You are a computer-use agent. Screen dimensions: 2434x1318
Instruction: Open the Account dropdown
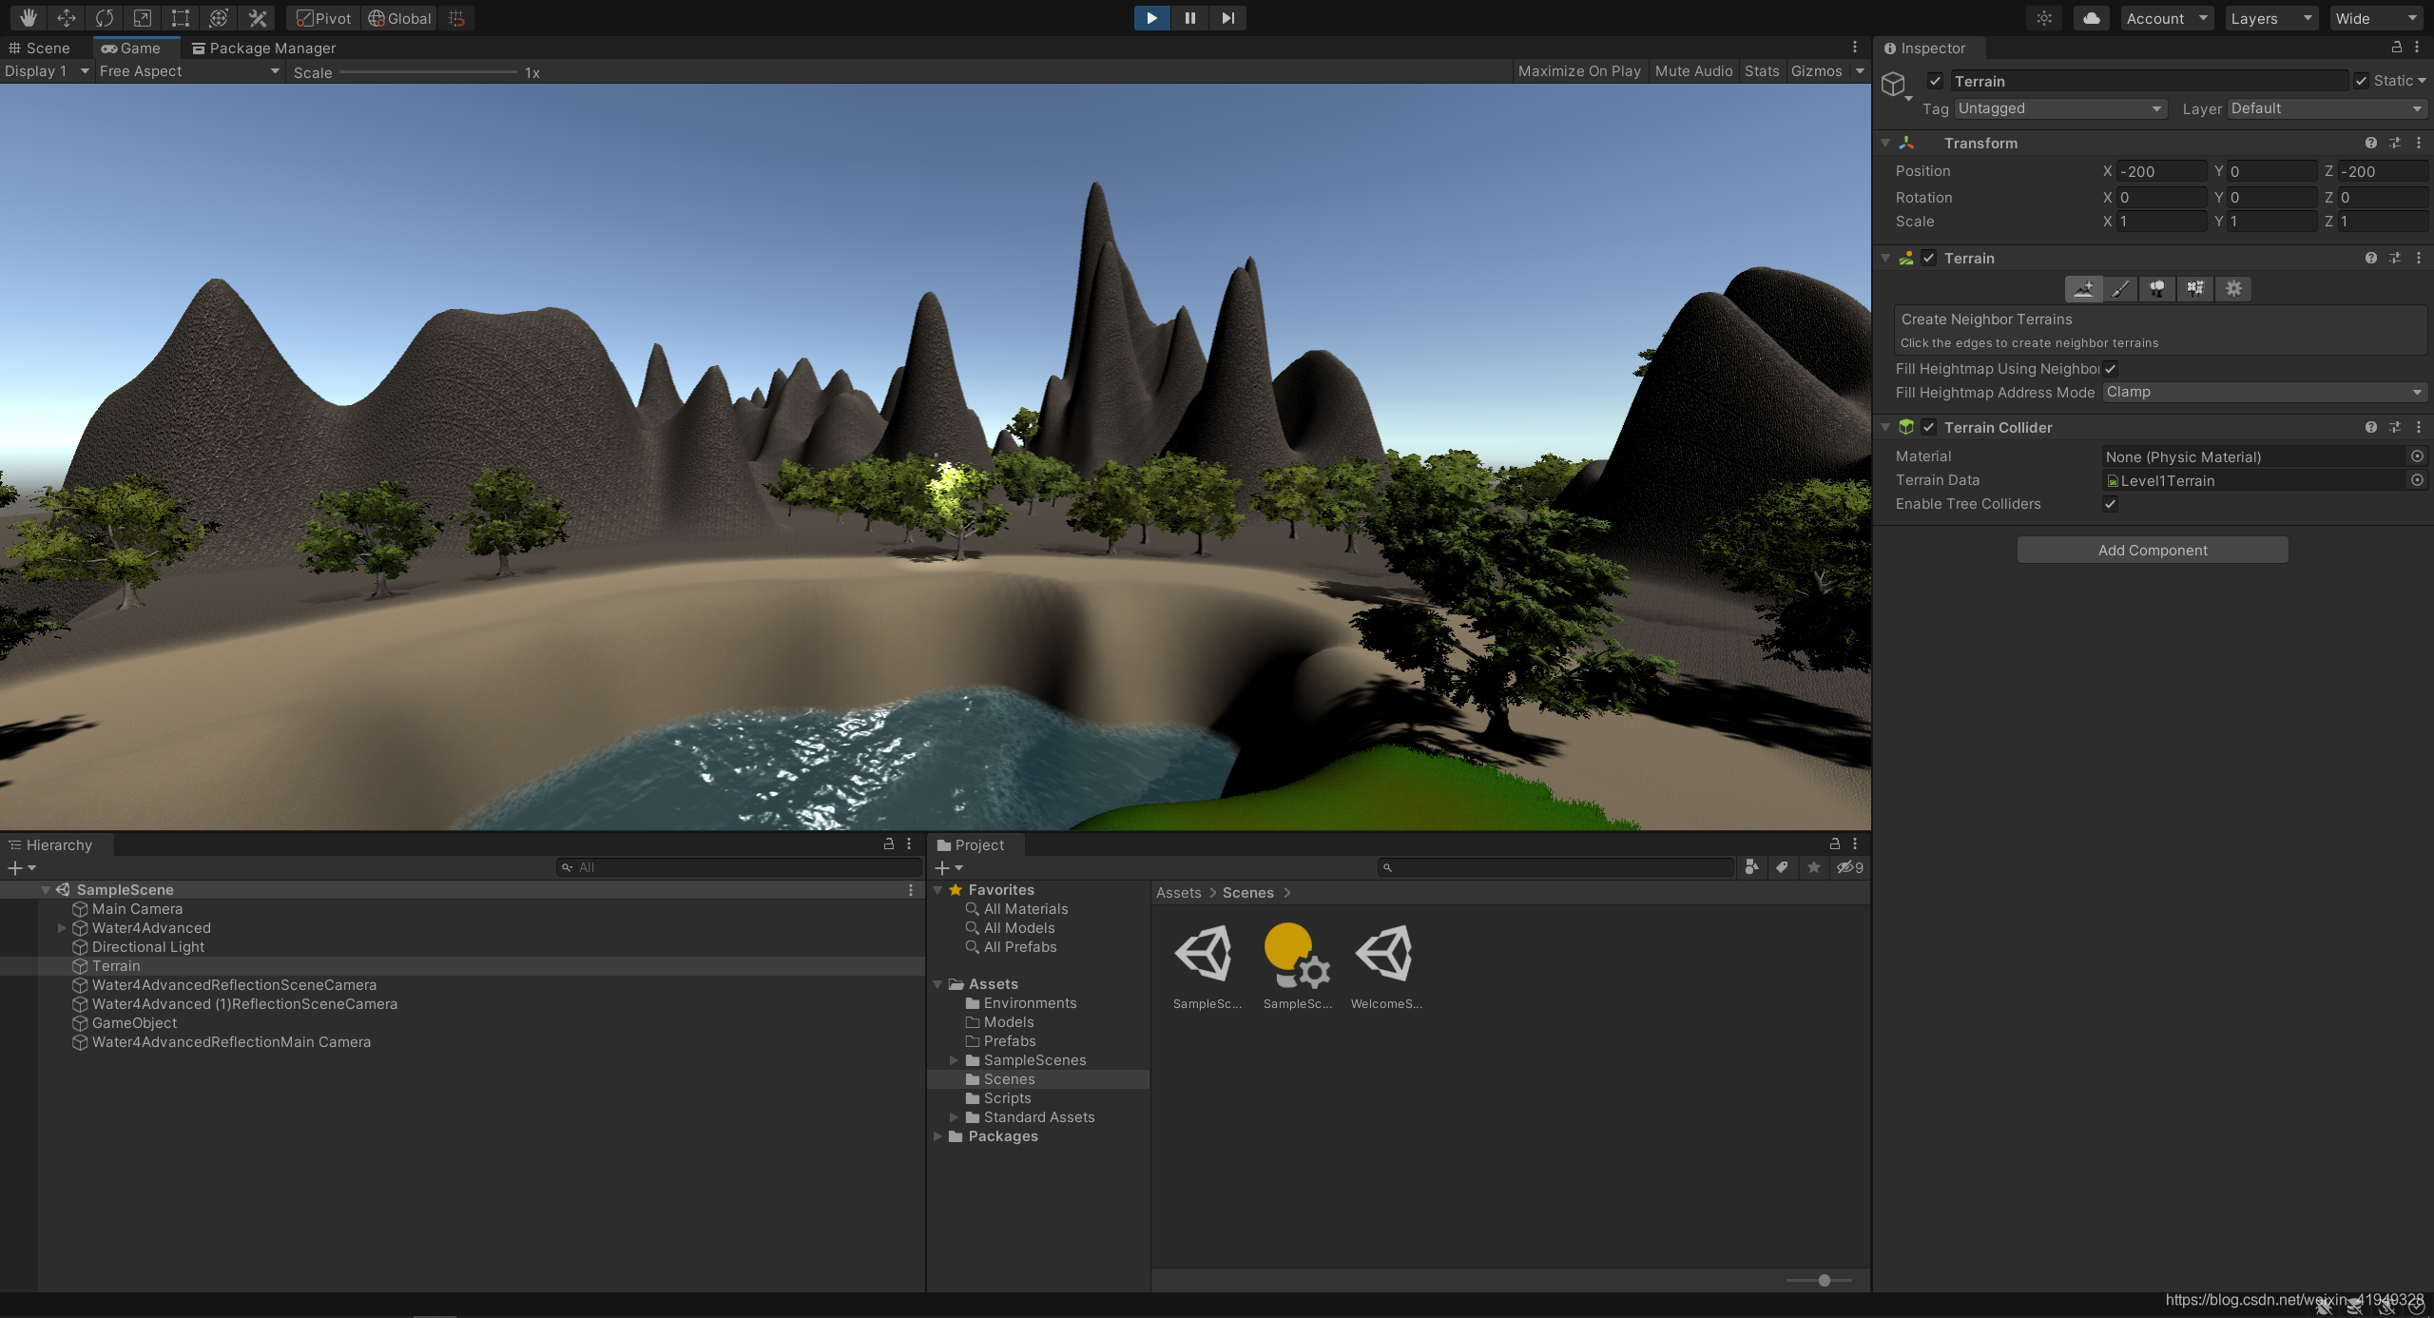(x=2167, y=18)
